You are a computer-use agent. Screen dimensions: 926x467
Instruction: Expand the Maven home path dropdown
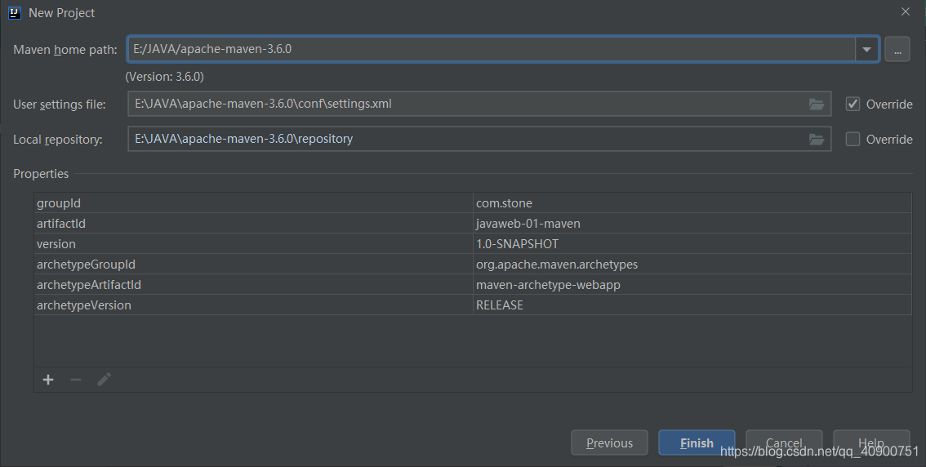coord(866,50)
